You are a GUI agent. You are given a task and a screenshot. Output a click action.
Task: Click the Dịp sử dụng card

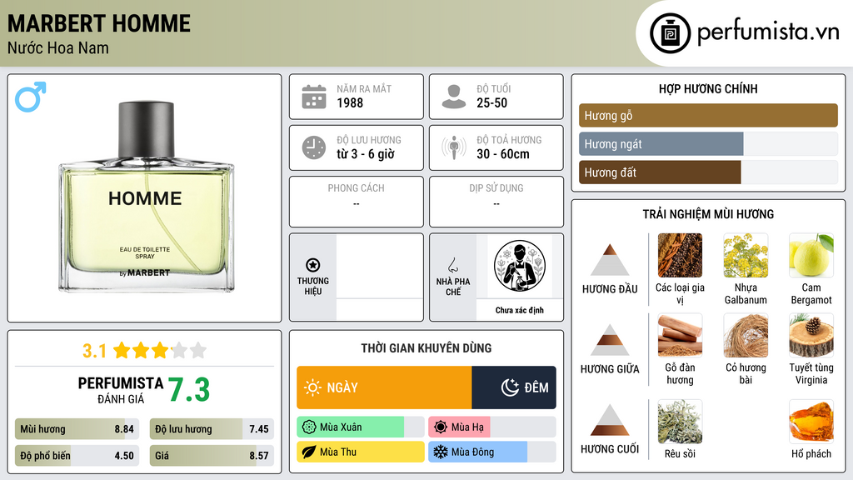tap(496, 202)
